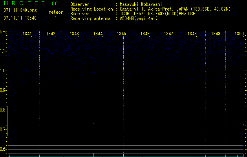Click the 1343 time axis label

click(x=74, y=34)
